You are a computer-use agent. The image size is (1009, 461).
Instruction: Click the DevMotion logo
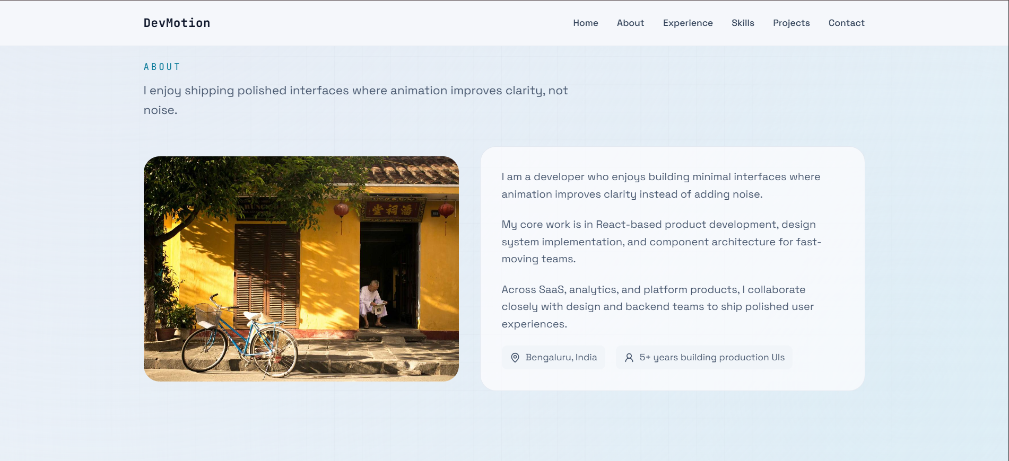tap(177, 23)
